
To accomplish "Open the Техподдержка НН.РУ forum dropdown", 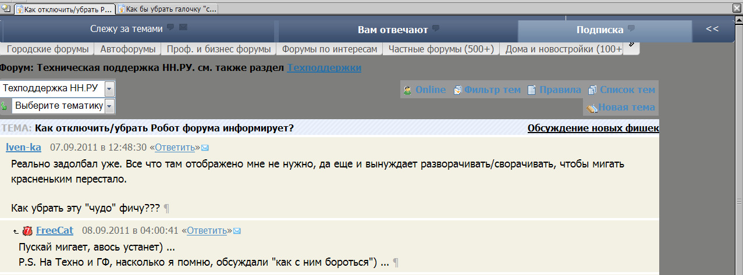I will click(110, 89).
